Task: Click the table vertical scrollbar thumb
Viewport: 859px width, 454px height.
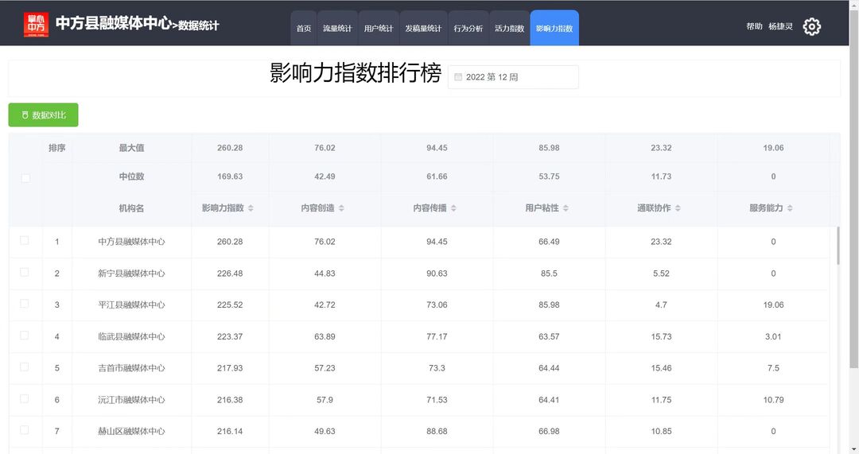Action: point(838,246)
